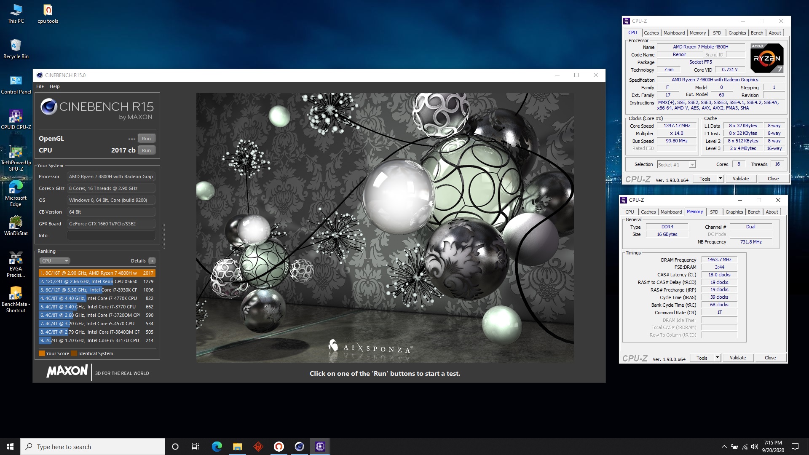Select ranking entry Core i7-3930K

coord(97,290)
